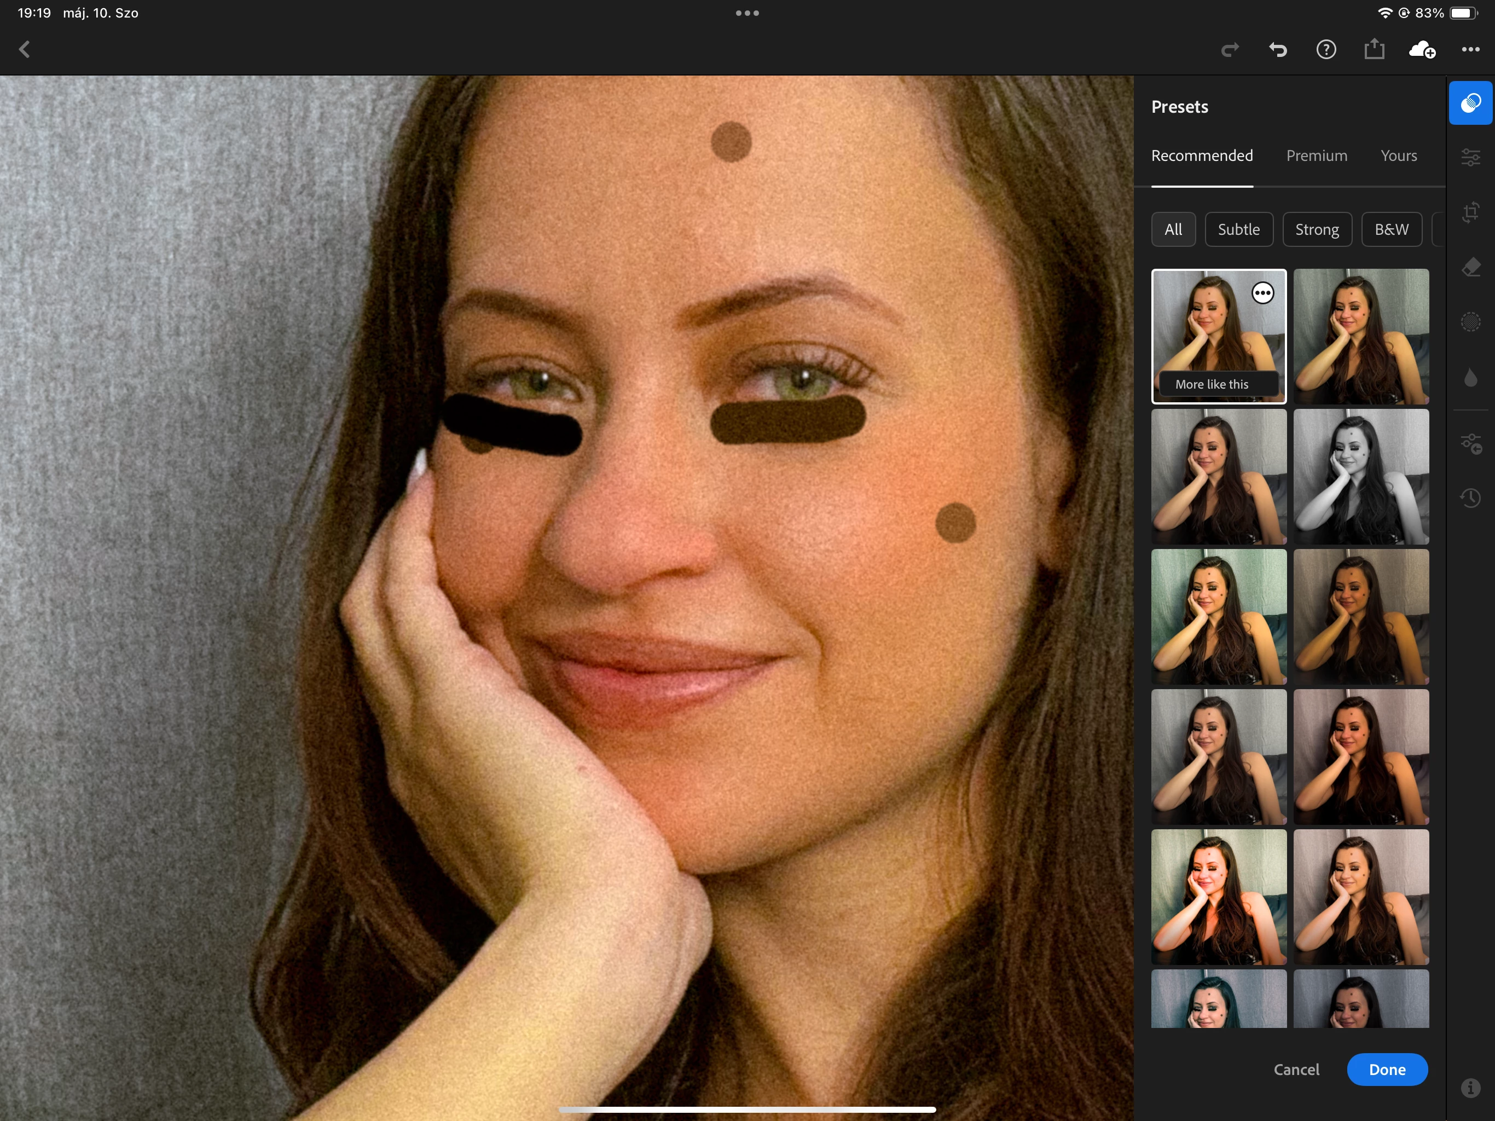
Task: Open the top-right more options menu
Action: 1470,49
